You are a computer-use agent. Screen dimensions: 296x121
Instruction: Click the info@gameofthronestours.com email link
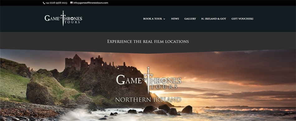[x=91, y=3]
